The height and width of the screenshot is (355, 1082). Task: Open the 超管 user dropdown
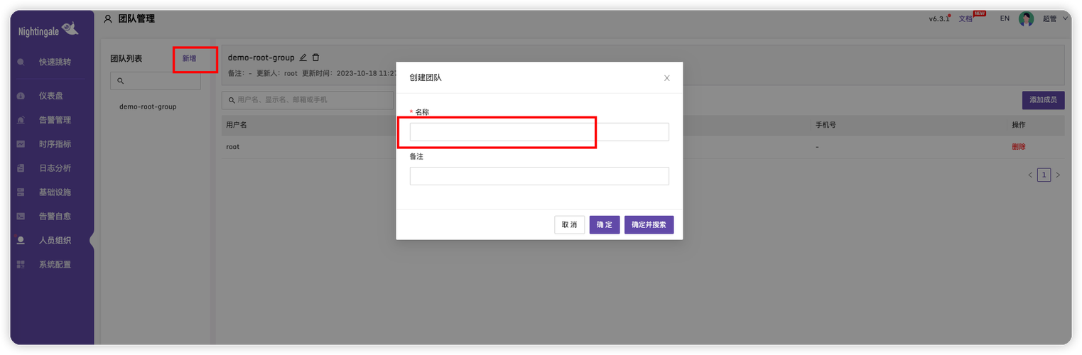pyautogui.click(x=1054, y=19)
